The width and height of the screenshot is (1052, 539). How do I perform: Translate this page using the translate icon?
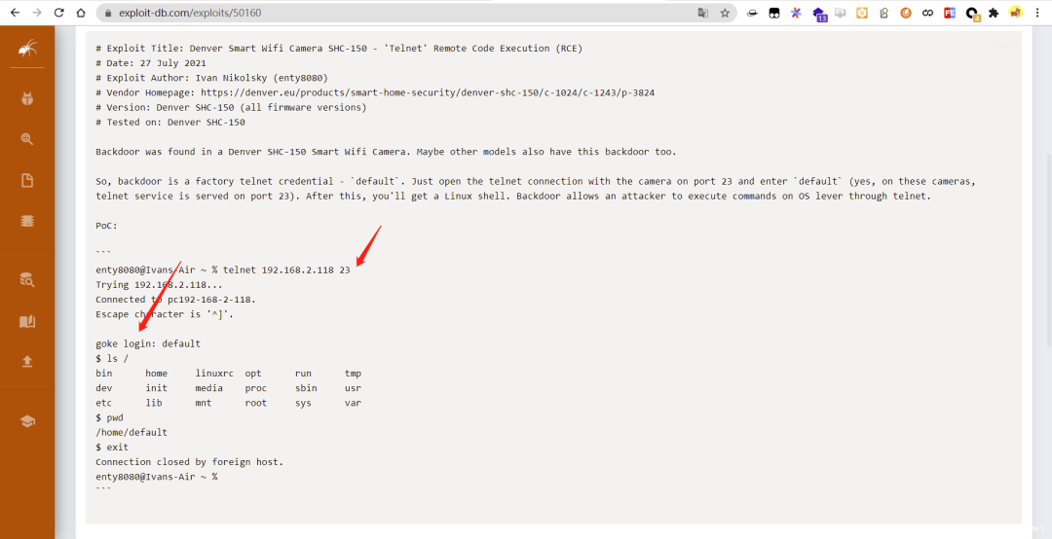tap(702, 13)
